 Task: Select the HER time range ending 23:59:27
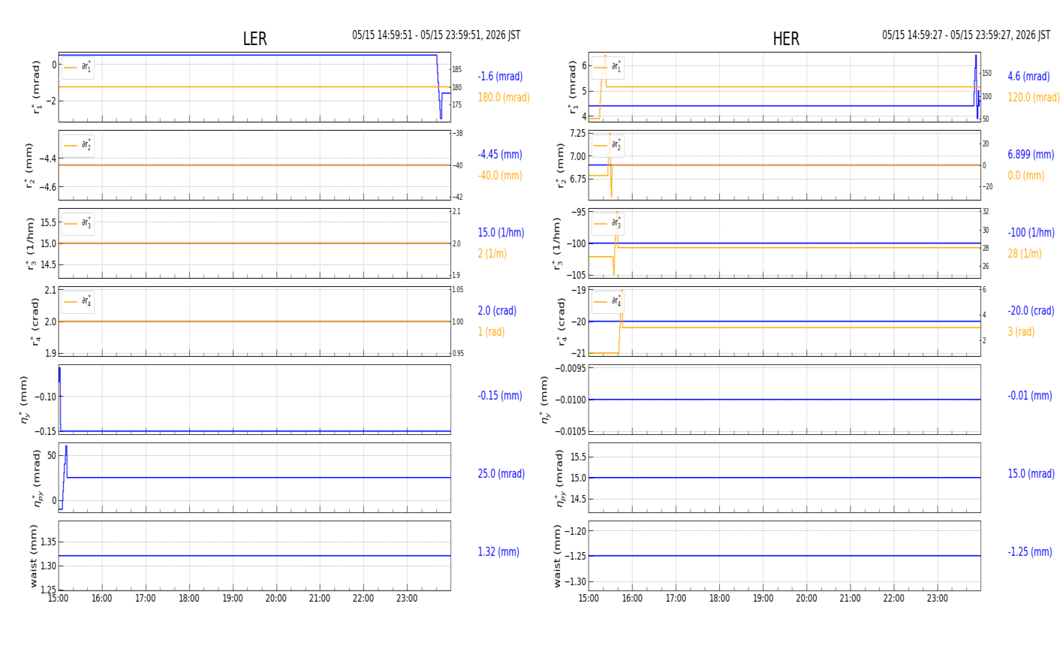tap(966, 35)
